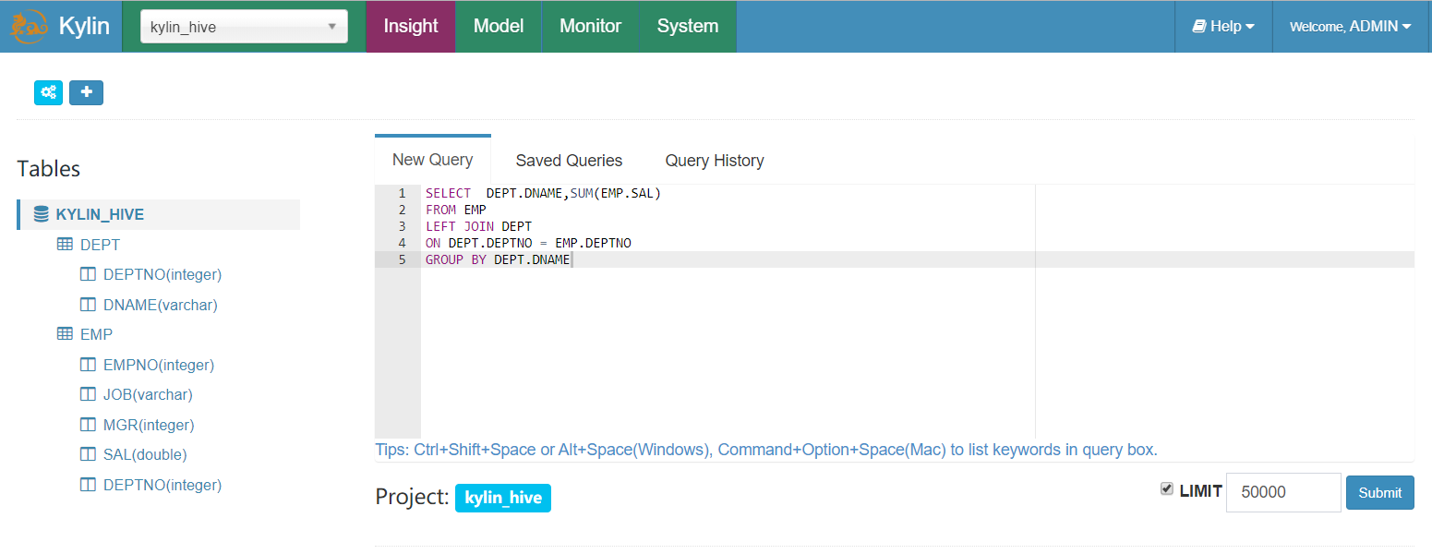Select the EMPNO(integer) column

(159, 365)
